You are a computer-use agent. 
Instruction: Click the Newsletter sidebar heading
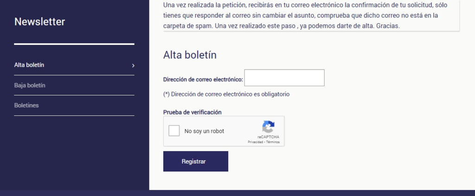point(40,22)
